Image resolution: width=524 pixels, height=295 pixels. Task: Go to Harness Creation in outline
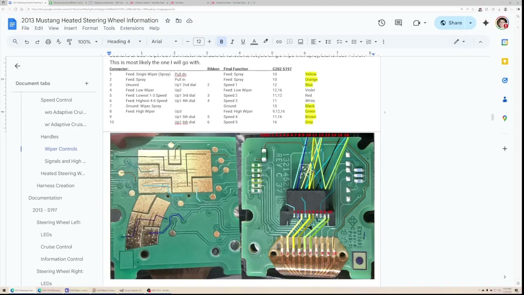(56, 186)
